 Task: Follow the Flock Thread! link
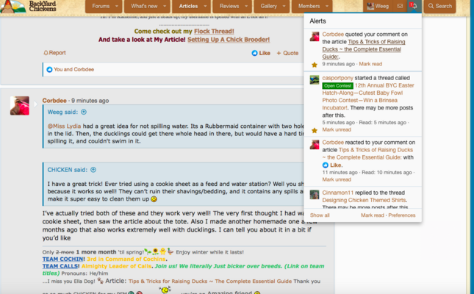[x=214, y=31]
